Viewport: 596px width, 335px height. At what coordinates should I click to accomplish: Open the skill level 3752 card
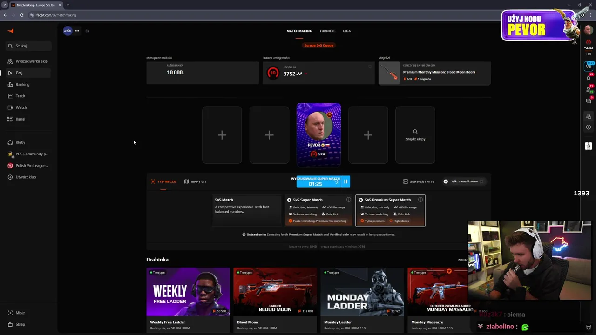pyautogui.click(x=318, y=73)
